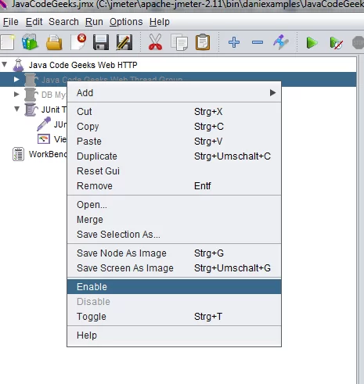Click the JUnit sampler pipette icon
Screen dimensions: 364x384
click(44, 124)
